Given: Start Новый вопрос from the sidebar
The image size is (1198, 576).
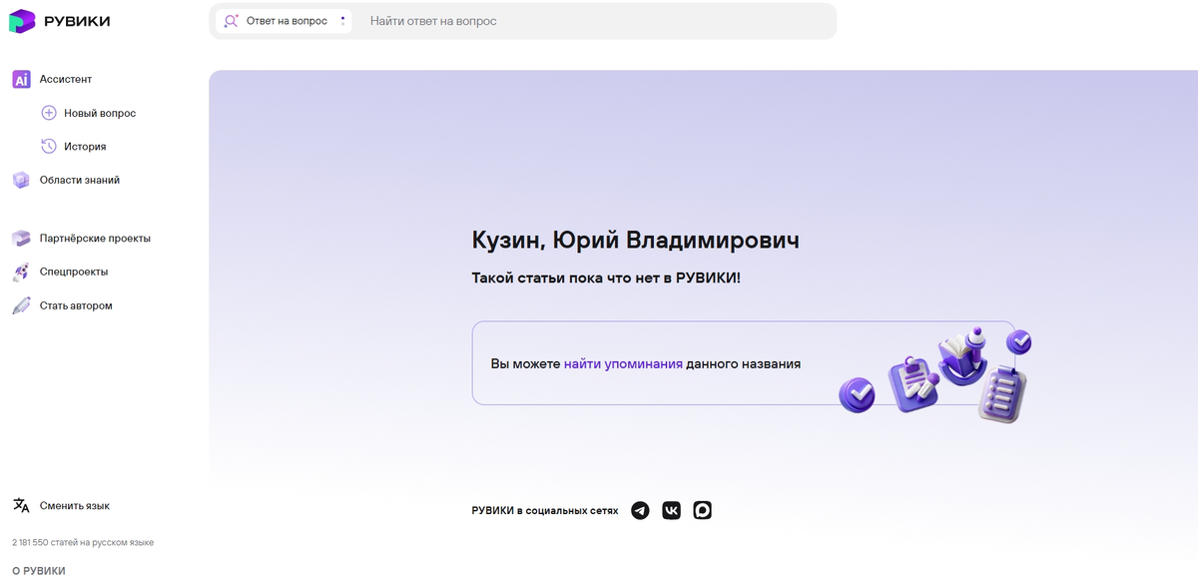Looking at the screenshot, I should (100, 113).
